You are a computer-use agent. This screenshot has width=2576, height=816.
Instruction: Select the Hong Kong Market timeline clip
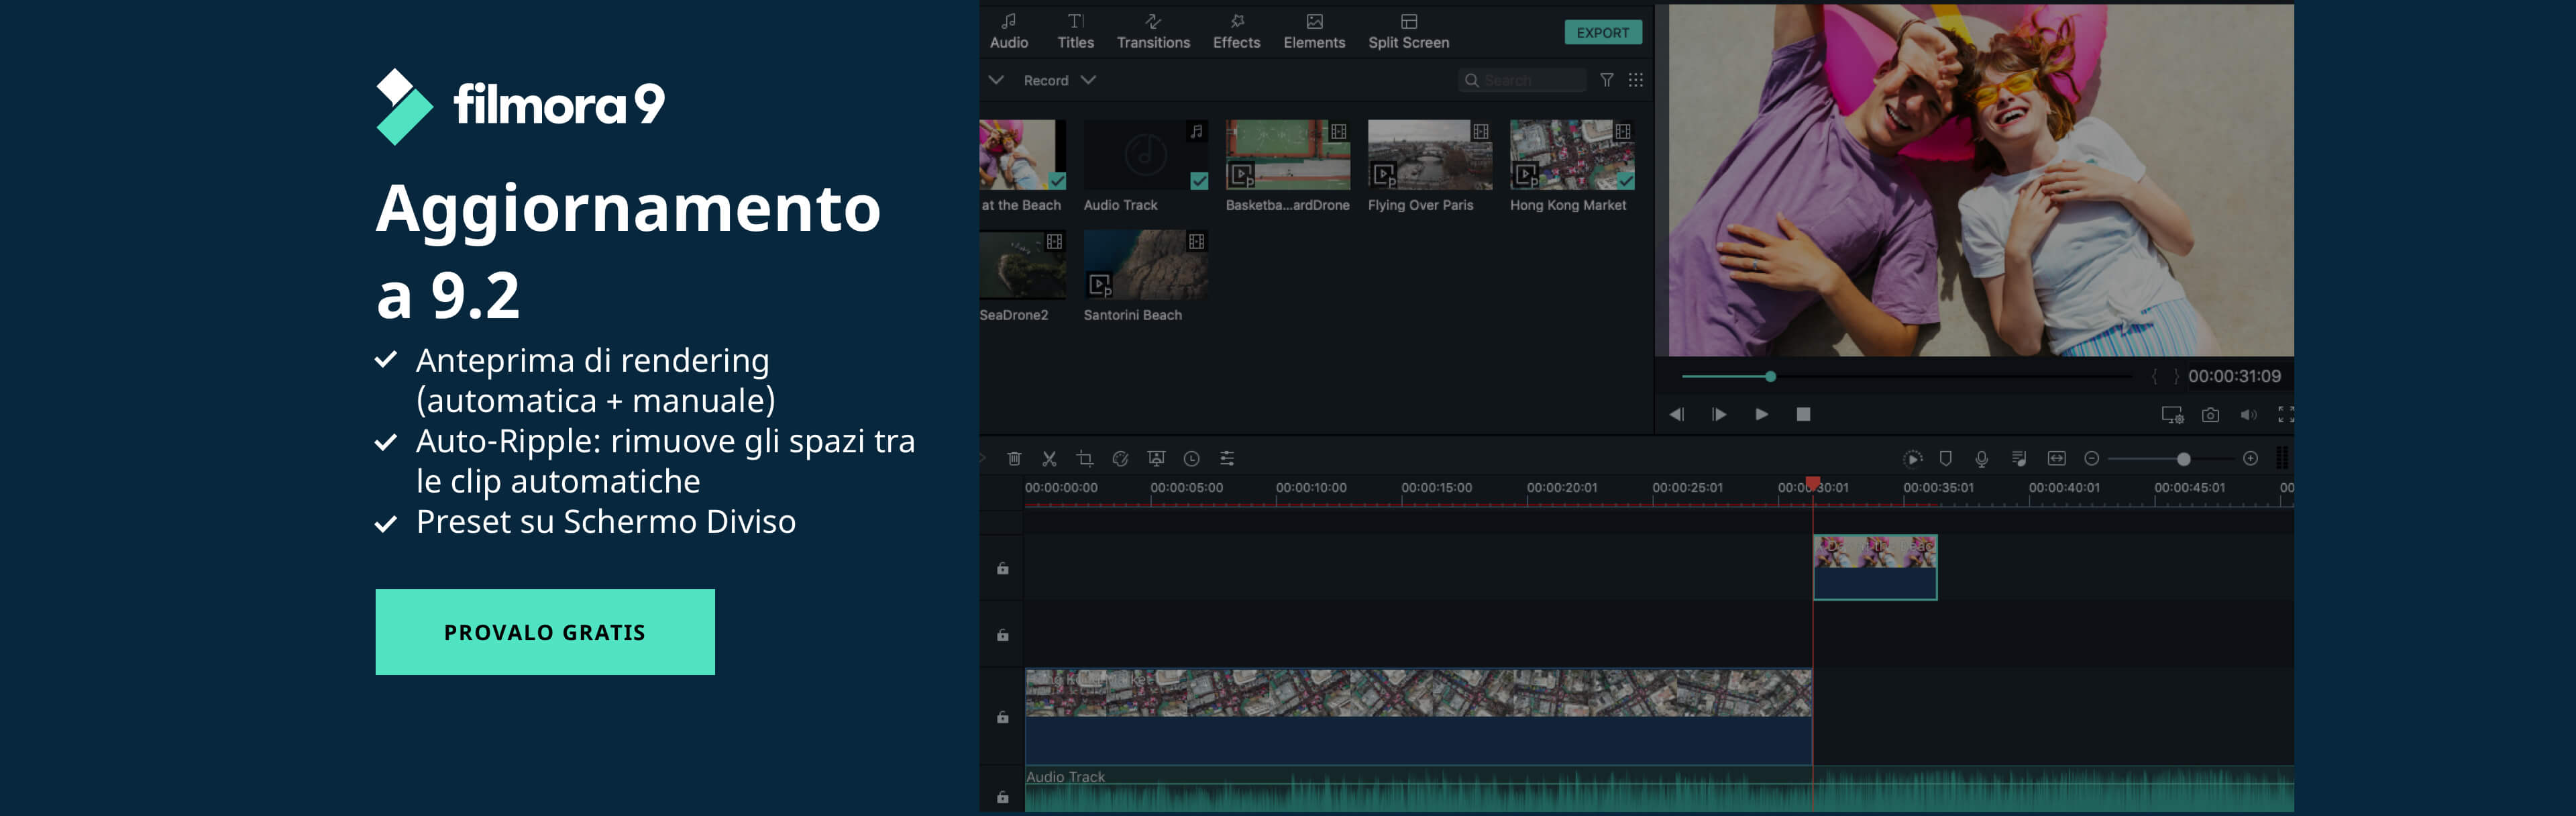point(1418,716)
